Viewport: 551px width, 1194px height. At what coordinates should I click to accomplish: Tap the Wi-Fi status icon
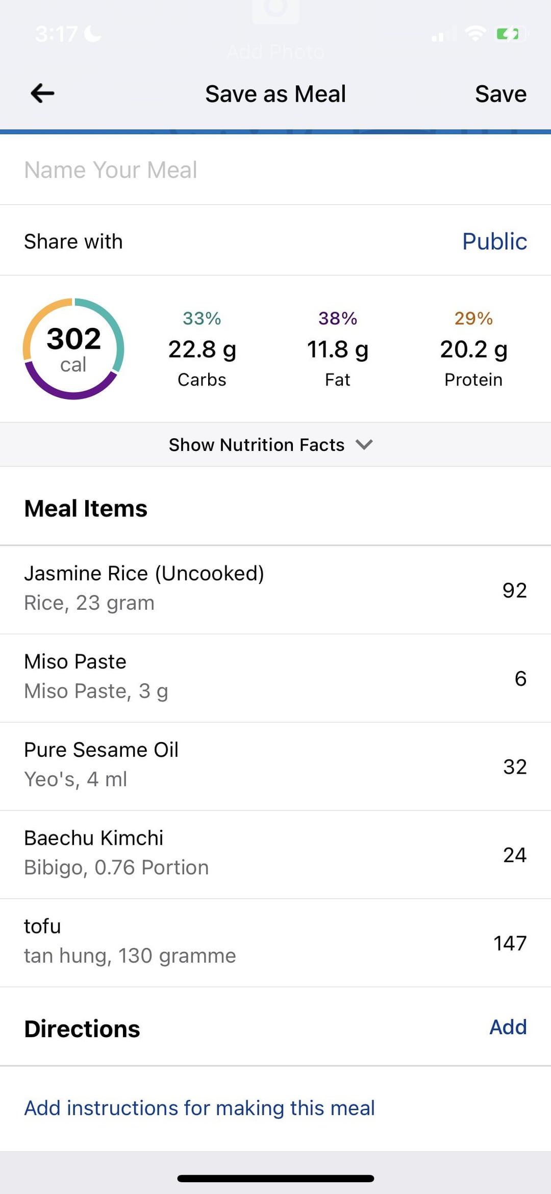[x=475, y=34]
